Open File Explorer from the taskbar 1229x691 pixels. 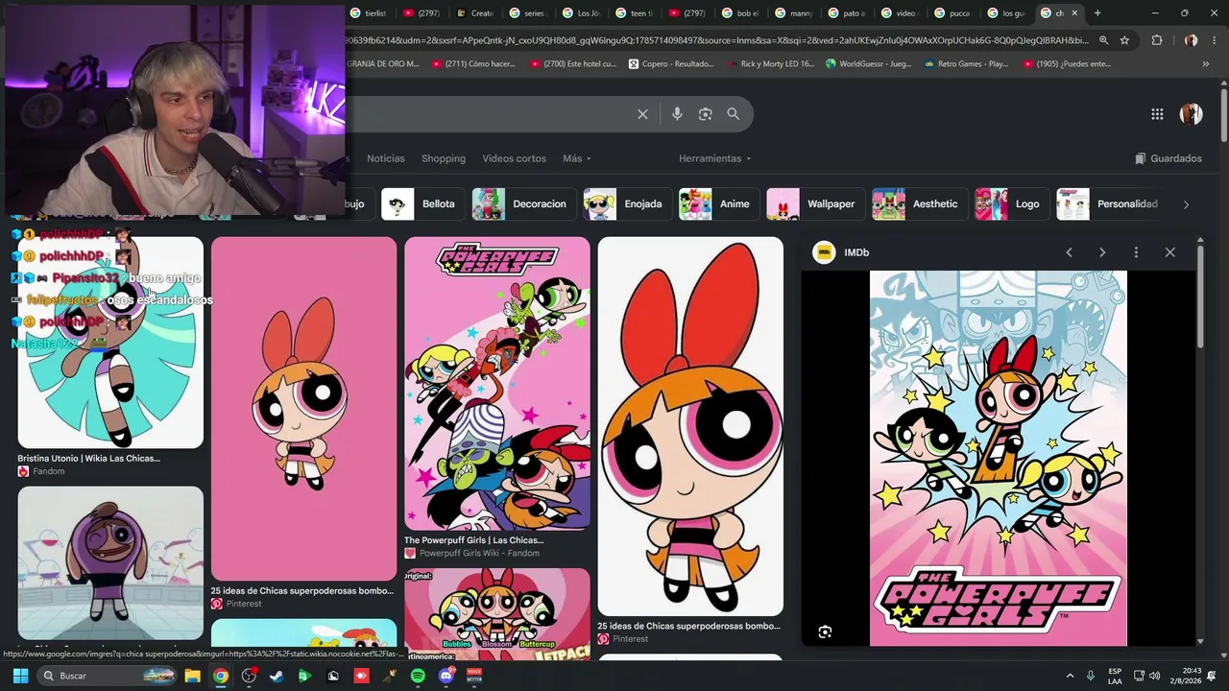[192, 676]
